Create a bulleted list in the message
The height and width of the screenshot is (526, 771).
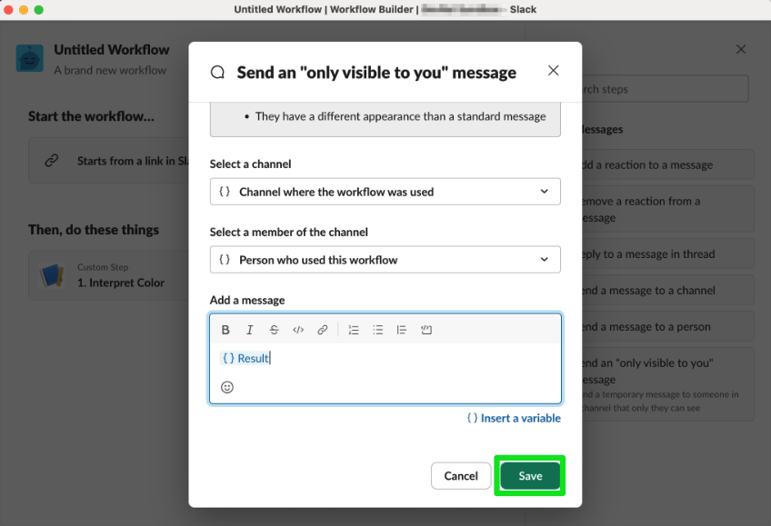pyautogui.click(x=377, y=330)
